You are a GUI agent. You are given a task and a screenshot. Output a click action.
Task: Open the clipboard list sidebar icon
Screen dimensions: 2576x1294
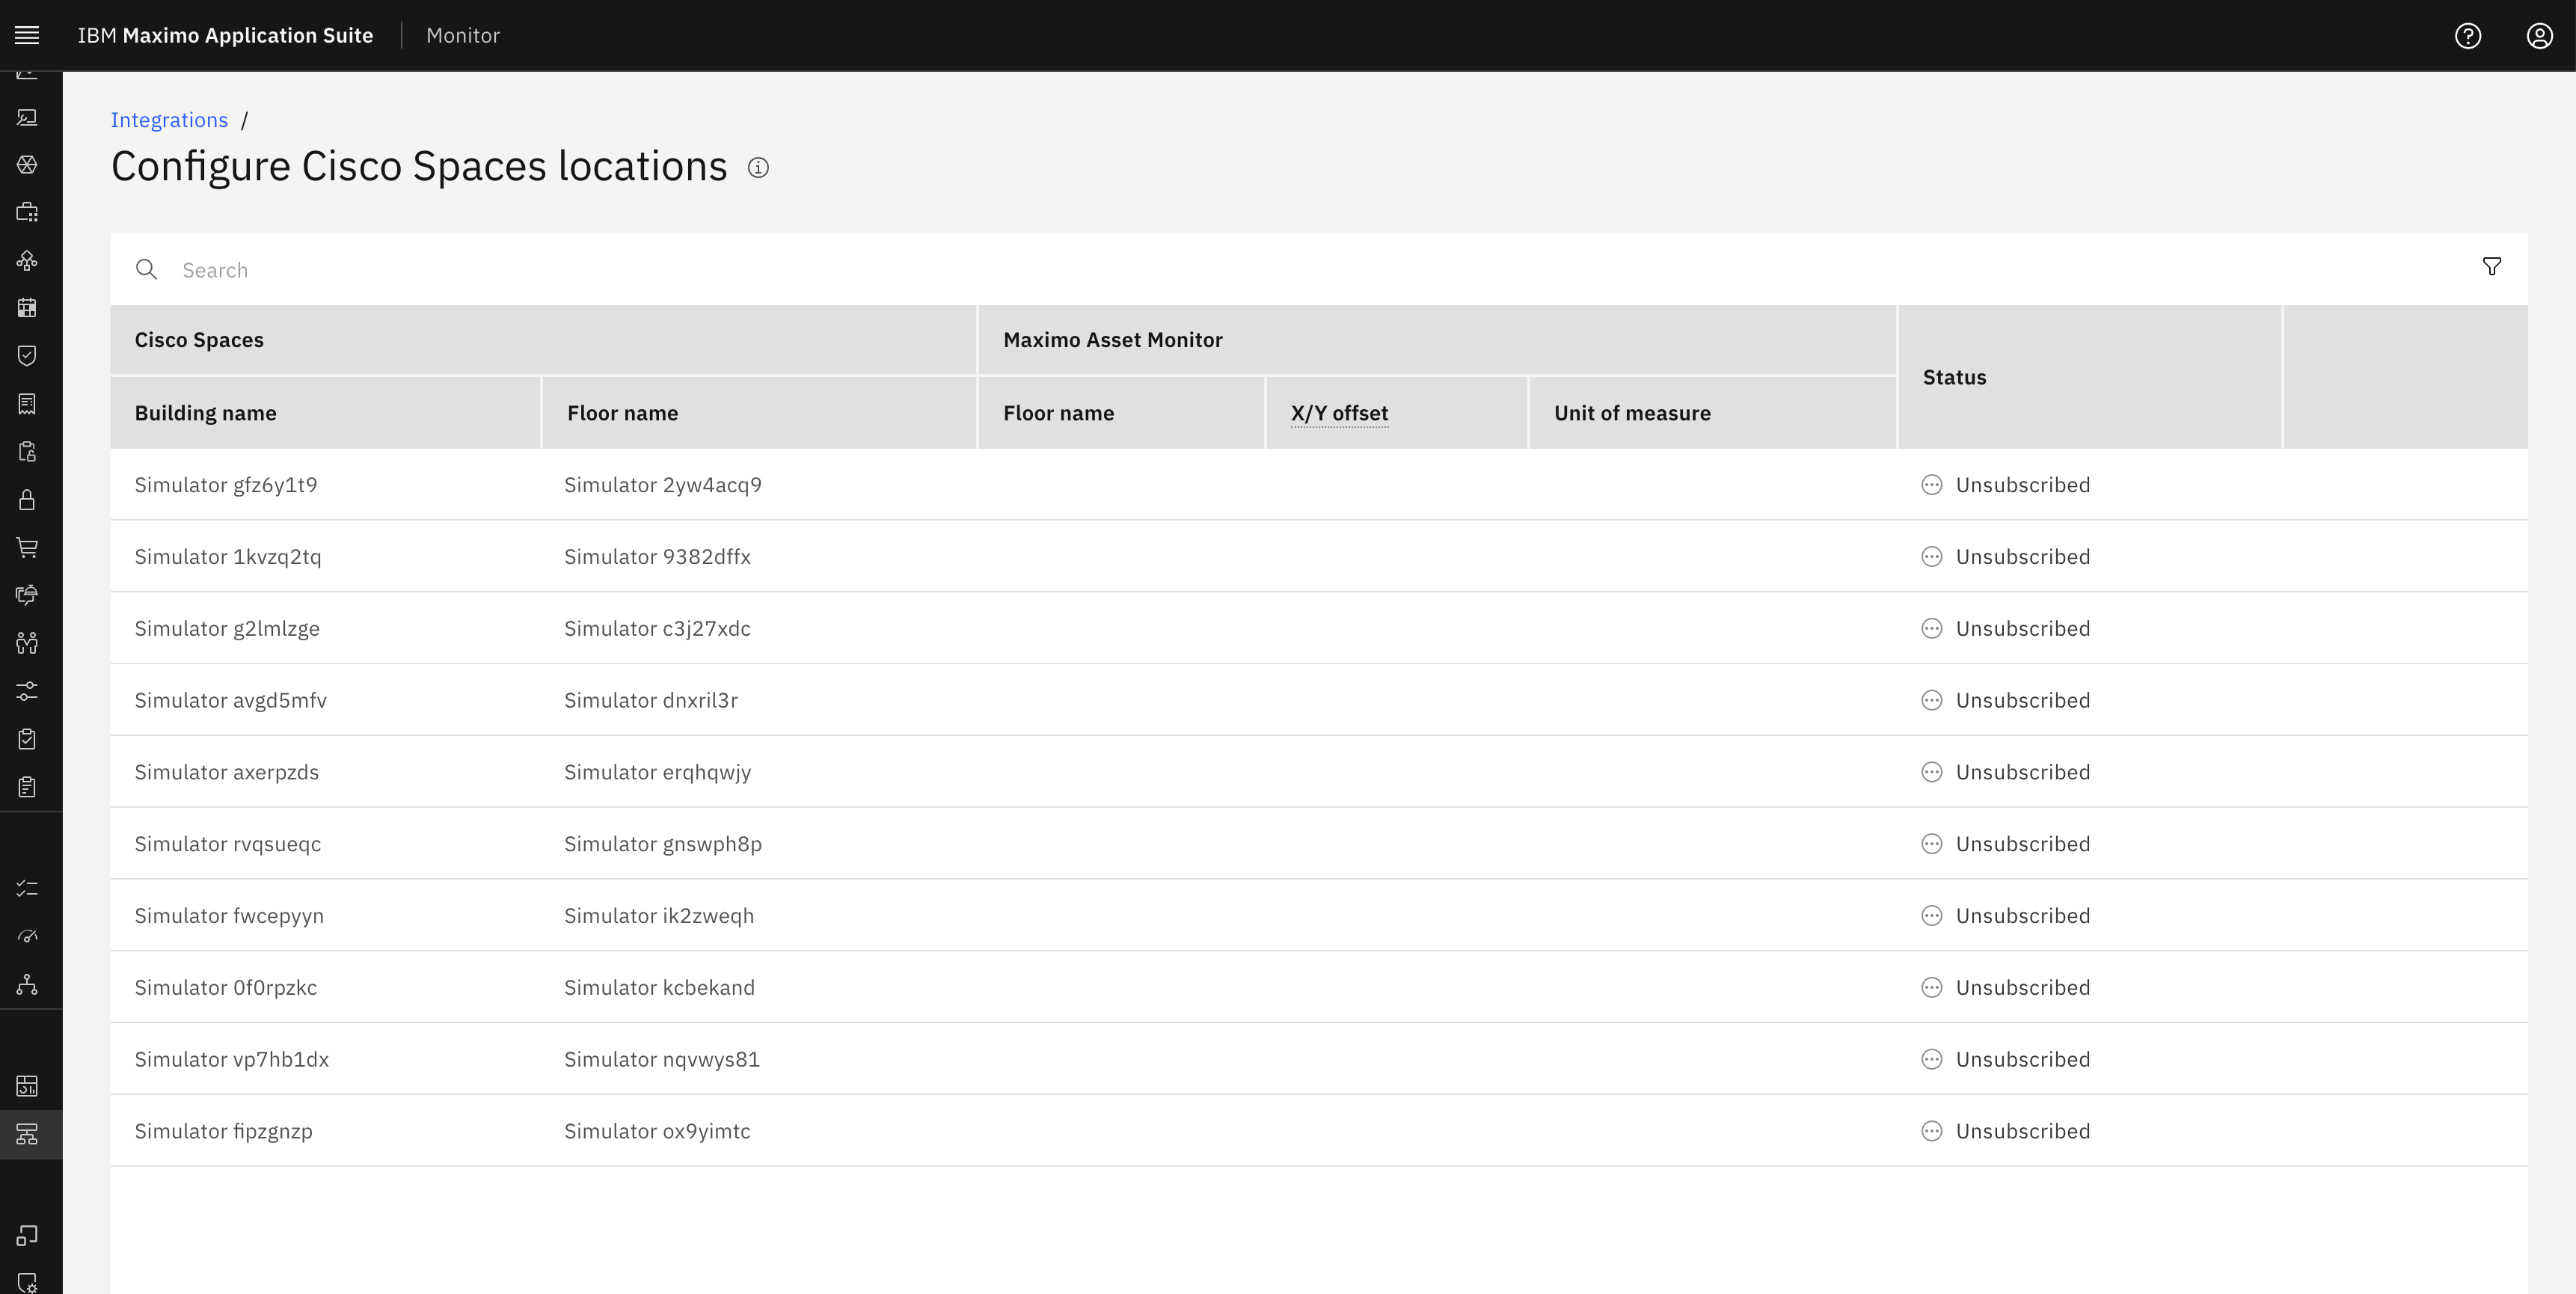(x=27, y=787)
